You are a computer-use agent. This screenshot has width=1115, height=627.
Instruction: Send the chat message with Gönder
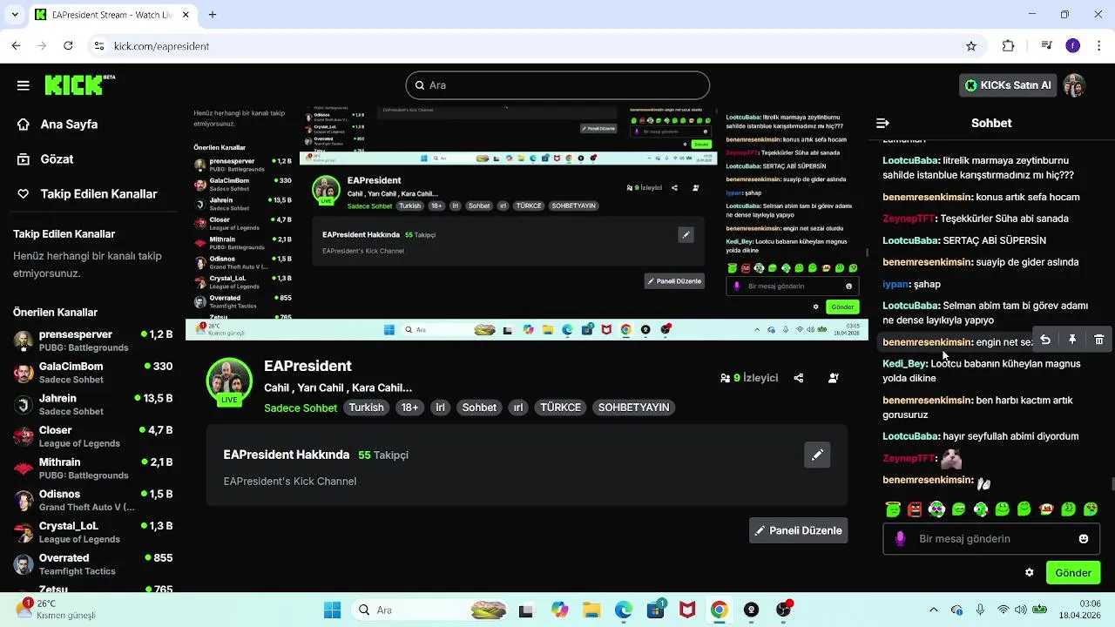(1073, 573)
